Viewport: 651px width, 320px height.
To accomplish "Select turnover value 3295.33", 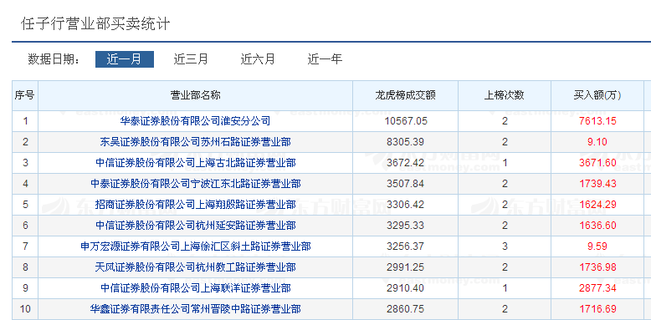I will pyautogui.click(x=405, y=226).
